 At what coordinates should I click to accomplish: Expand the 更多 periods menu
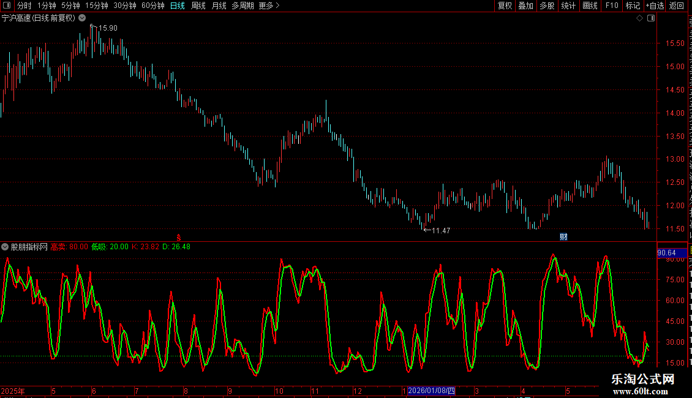click(269, 6)
